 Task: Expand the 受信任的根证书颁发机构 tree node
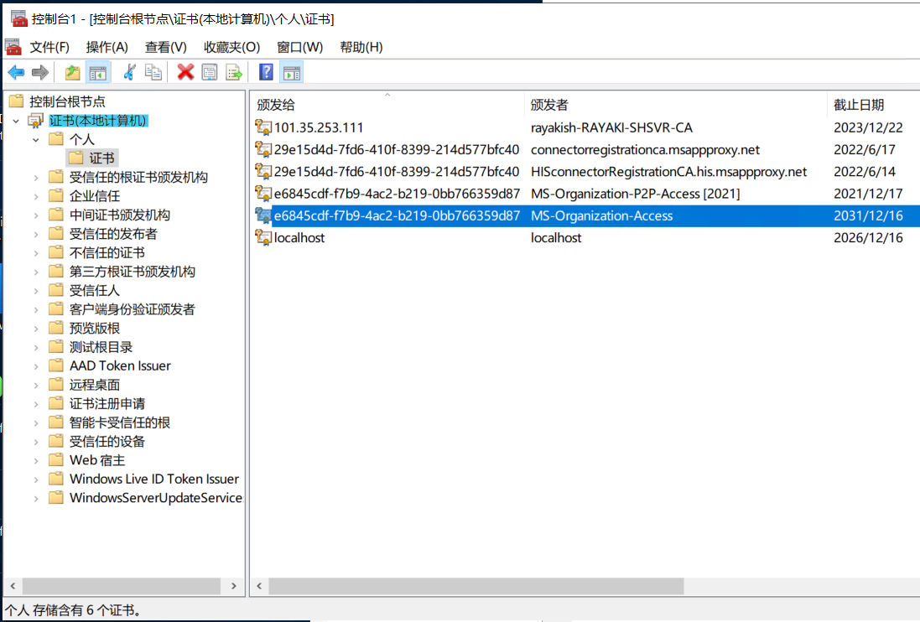tap(36, 178)
